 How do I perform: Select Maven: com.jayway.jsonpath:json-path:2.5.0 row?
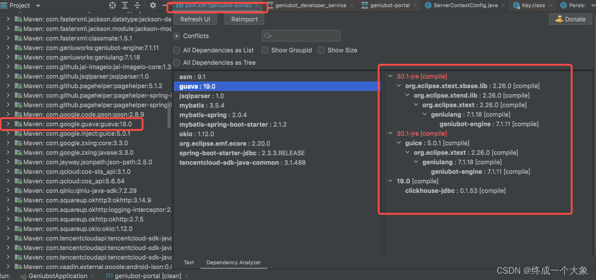click(x=86, y=162)
